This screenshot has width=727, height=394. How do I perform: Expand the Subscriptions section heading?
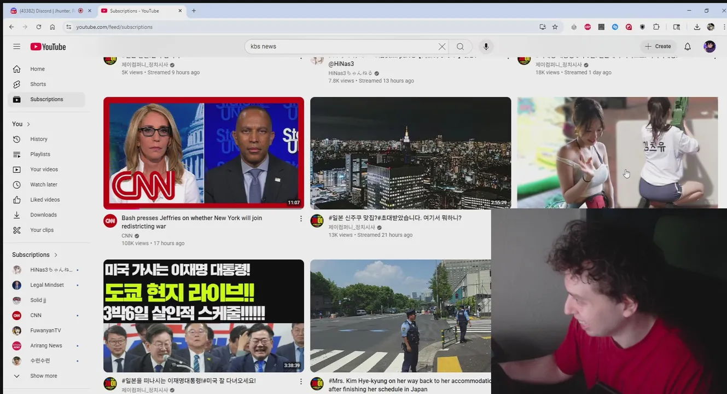tap(35, 255)
